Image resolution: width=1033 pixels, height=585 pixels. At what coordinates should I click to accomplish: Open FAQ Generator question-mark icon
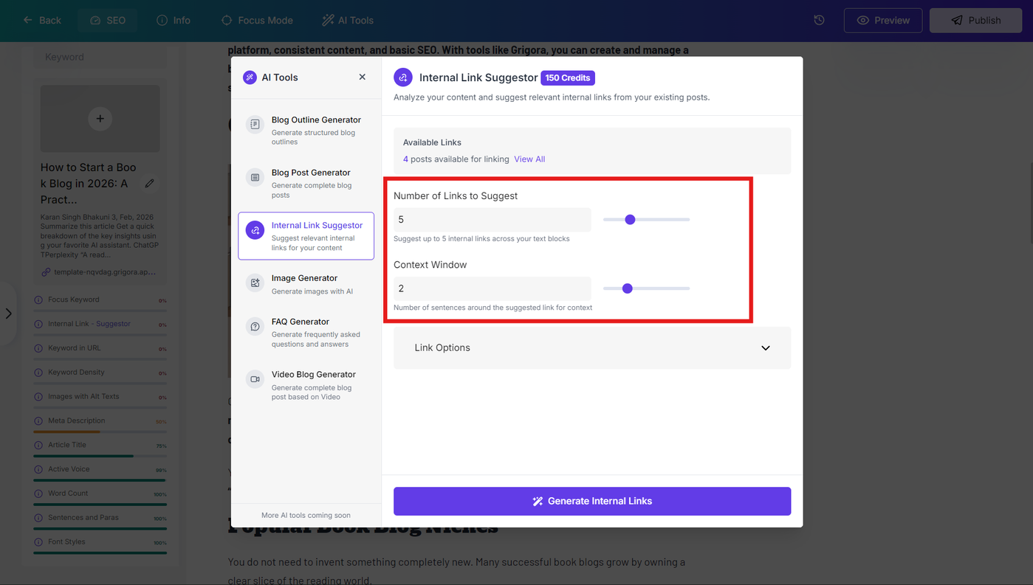[255, 326]
